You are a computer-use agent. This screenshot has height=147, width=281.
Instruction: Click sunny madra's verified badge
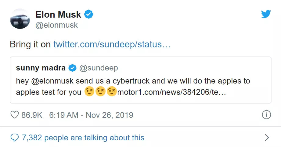[72, 68]
